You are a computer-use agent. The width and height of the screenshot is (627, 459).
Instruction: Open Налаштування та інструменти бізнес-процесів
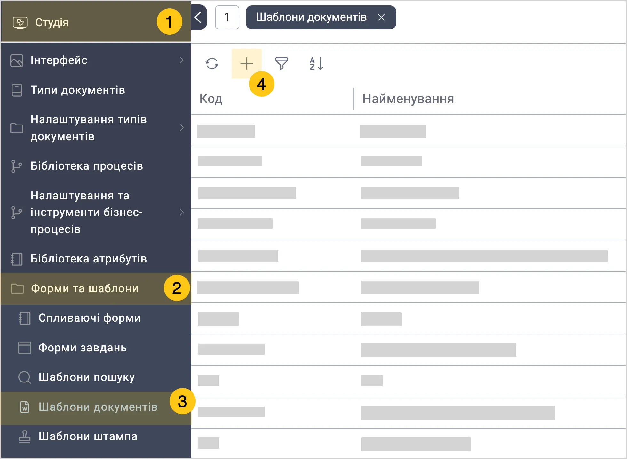[96, 212]
